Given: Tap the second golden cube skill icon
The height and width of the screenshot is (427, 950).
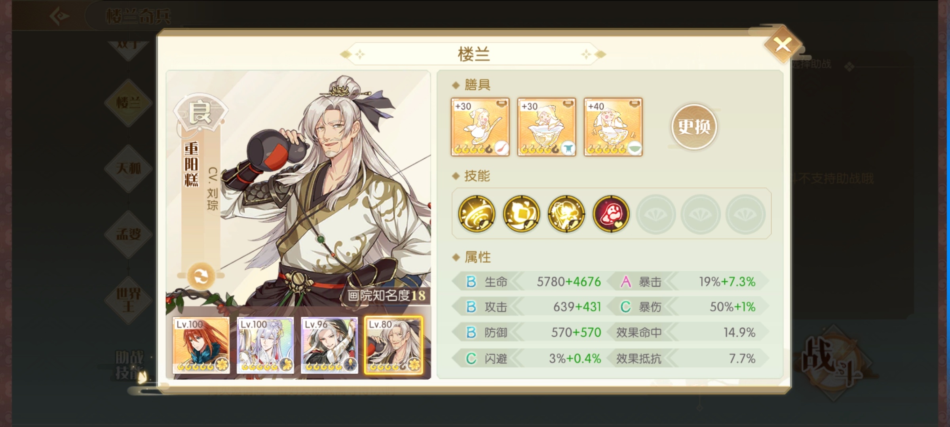Looking at the screenshot, I should point(521,213).
